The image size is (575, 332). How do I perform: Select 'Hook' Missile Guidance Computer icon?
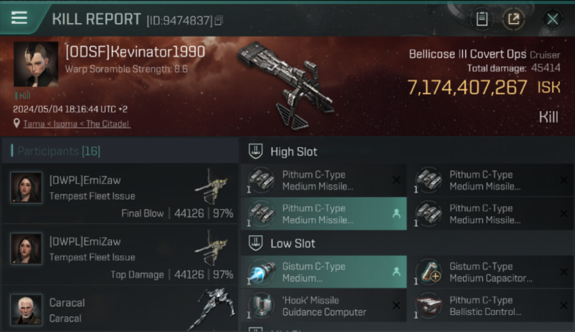coord(262,305)
